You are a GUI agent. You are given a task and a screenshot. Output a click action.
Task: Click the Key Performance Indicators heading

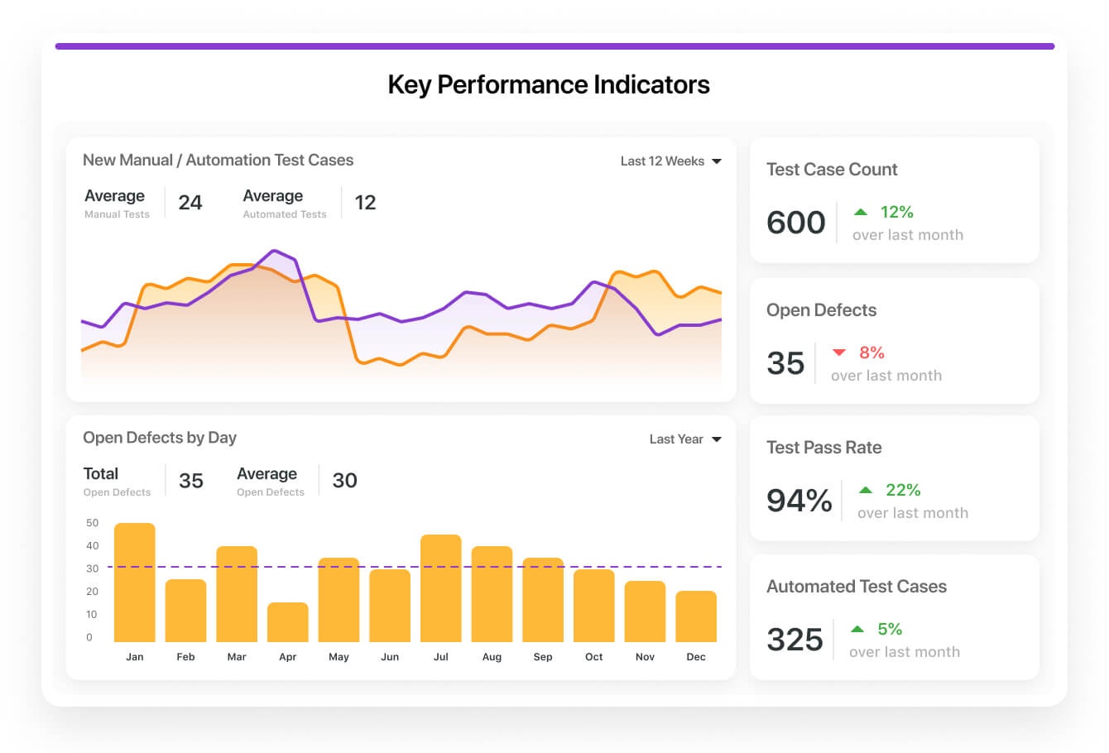549,85
